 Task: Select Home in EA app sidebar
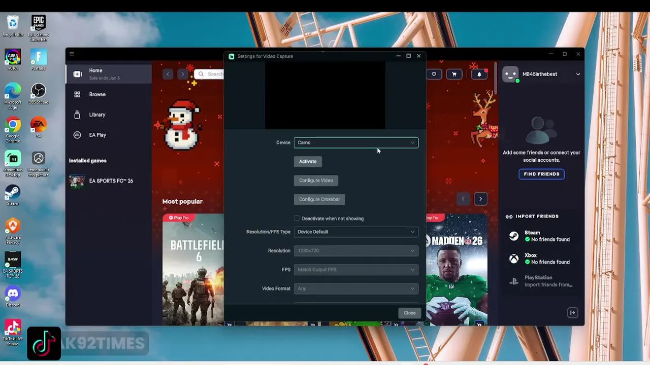tap(109, 74)
